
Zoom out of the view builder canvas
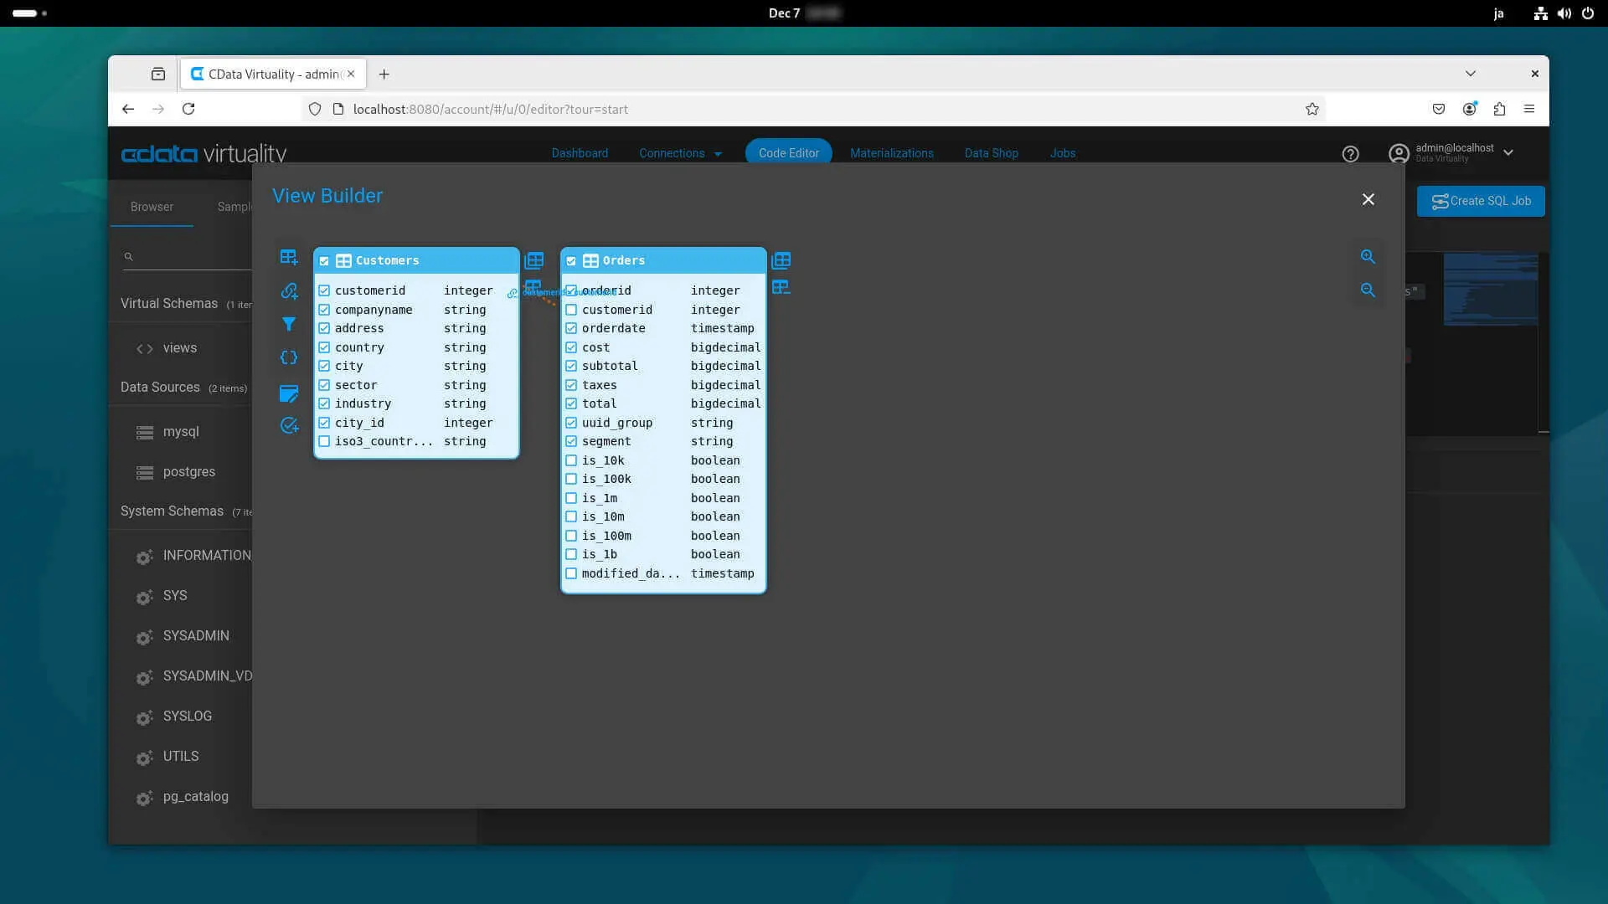pos(1368,290)
